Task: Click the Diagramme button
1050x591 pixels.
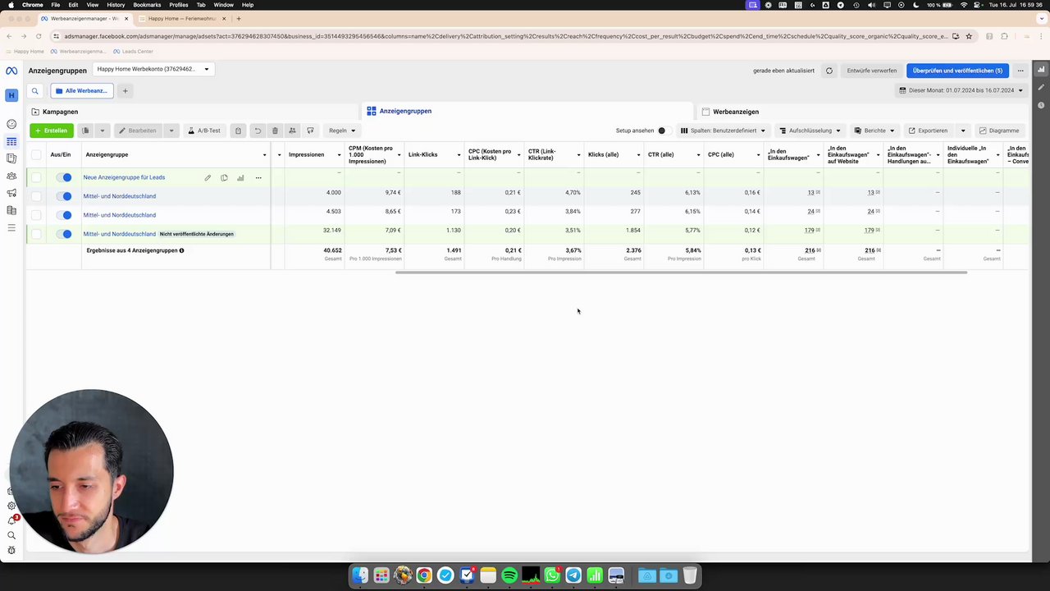Action: click(998, 131)
